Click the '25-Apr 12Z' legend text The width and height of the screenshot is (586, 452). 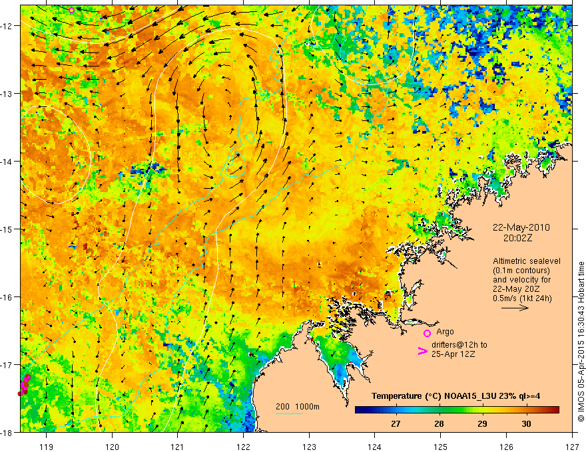[x=453, y=354]
